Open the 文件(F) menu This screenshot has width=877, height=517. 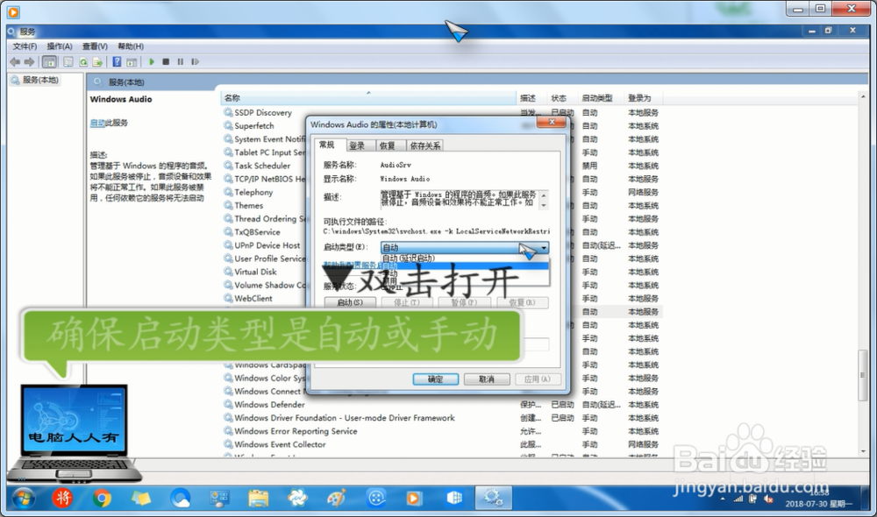tap(25, 46)
